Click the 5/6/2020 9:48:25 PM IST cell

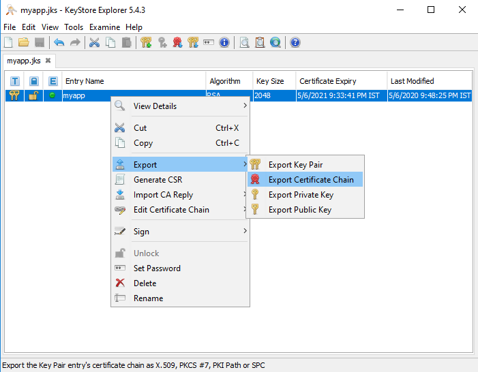[430, 95]
